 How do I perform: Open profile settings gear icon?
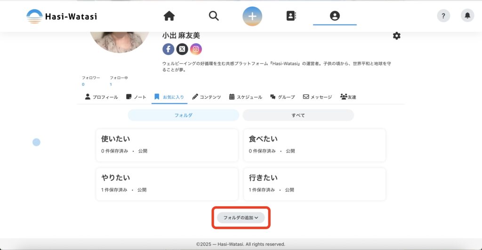(397, 36)
